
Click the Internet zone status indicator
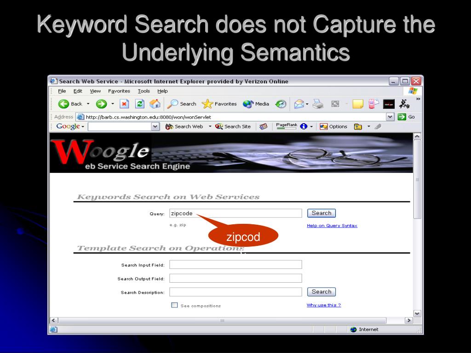364,329
